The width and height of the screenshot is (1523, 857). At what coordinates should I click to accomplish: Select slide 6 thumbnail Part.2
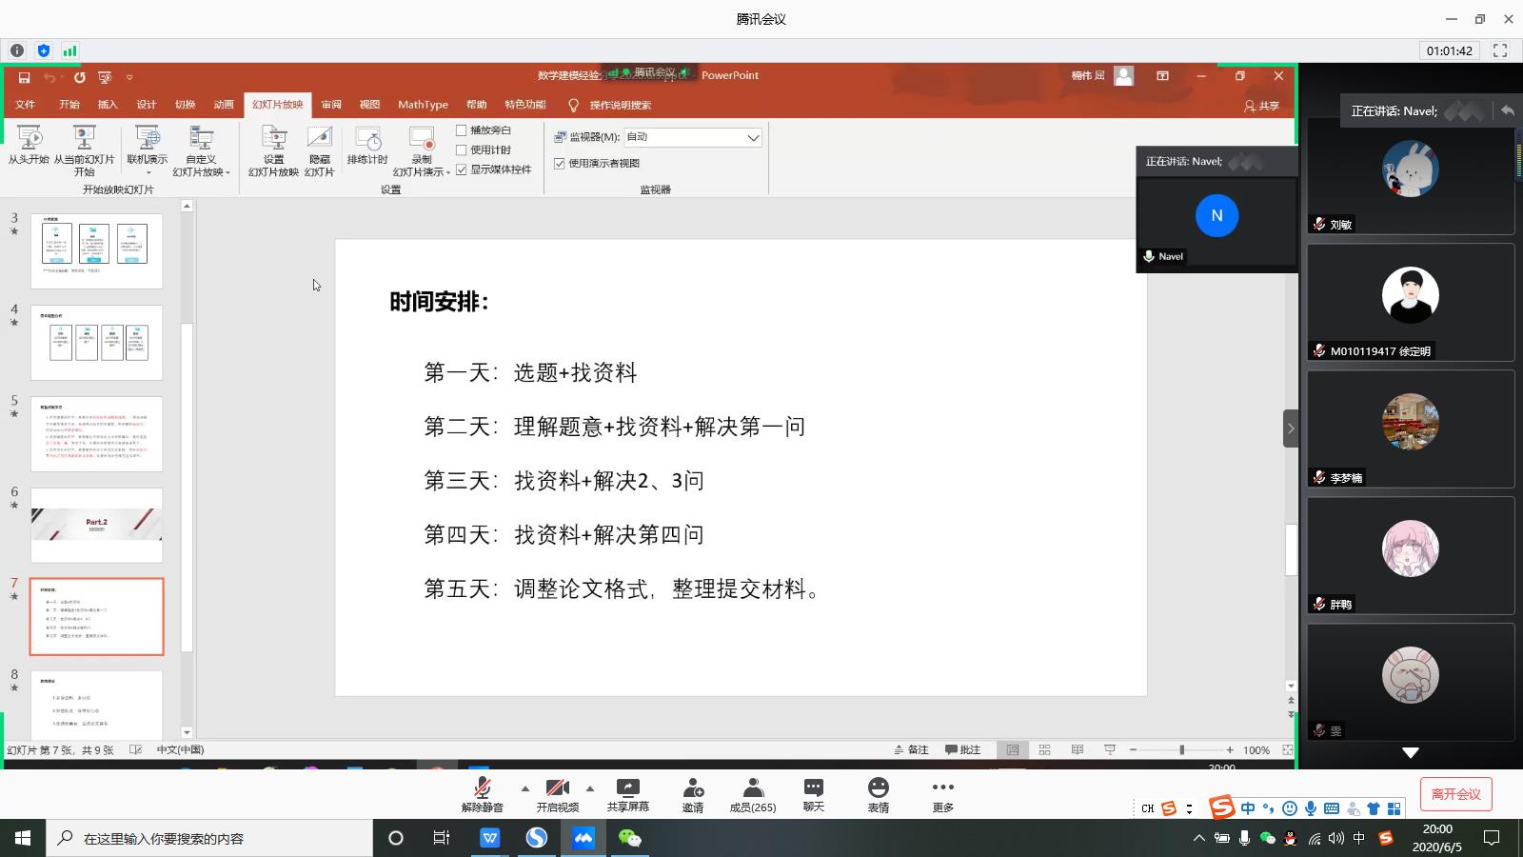pos(97,526)
